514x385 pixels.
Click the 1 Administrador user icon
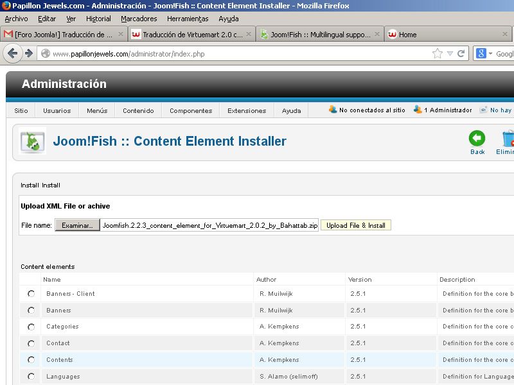(417, 109)
